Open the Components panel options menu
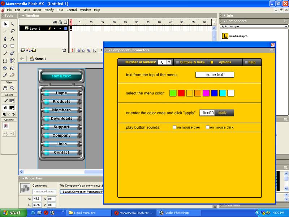The image size is (289, 217). [286, 21]
